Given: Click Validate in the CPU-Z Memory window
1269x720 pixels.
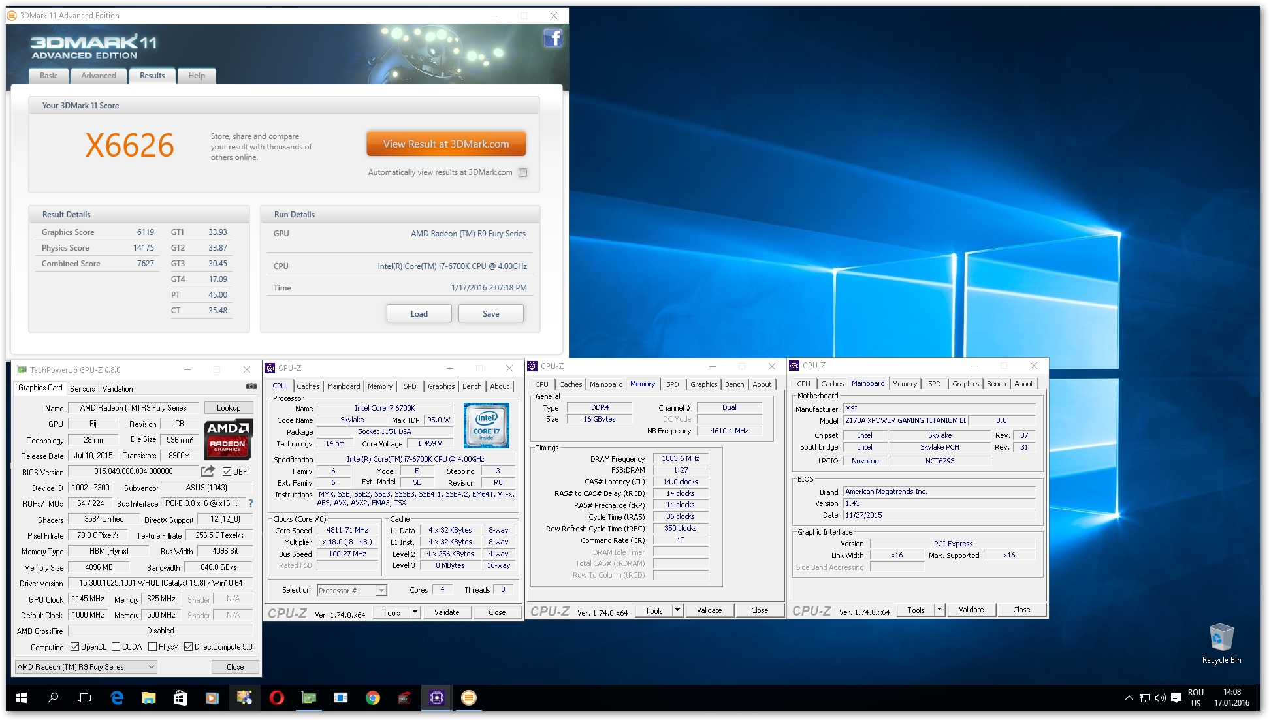Looking at the screenshot, I should click(x=709, y=610).
